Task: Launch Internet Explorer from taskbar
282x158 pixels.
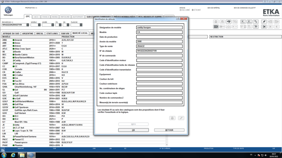Action: tap(13, 155)
